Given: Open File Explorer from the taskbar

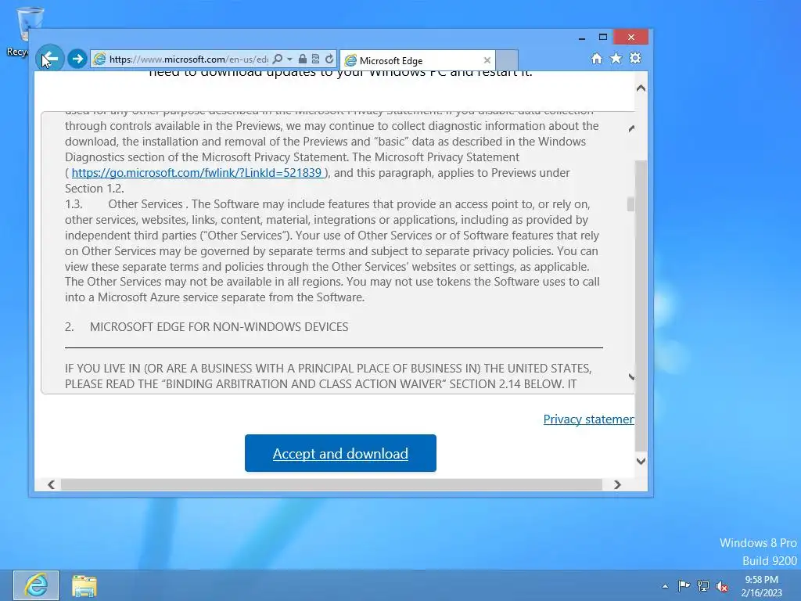Looking at the screenshot, I should 84,585.
